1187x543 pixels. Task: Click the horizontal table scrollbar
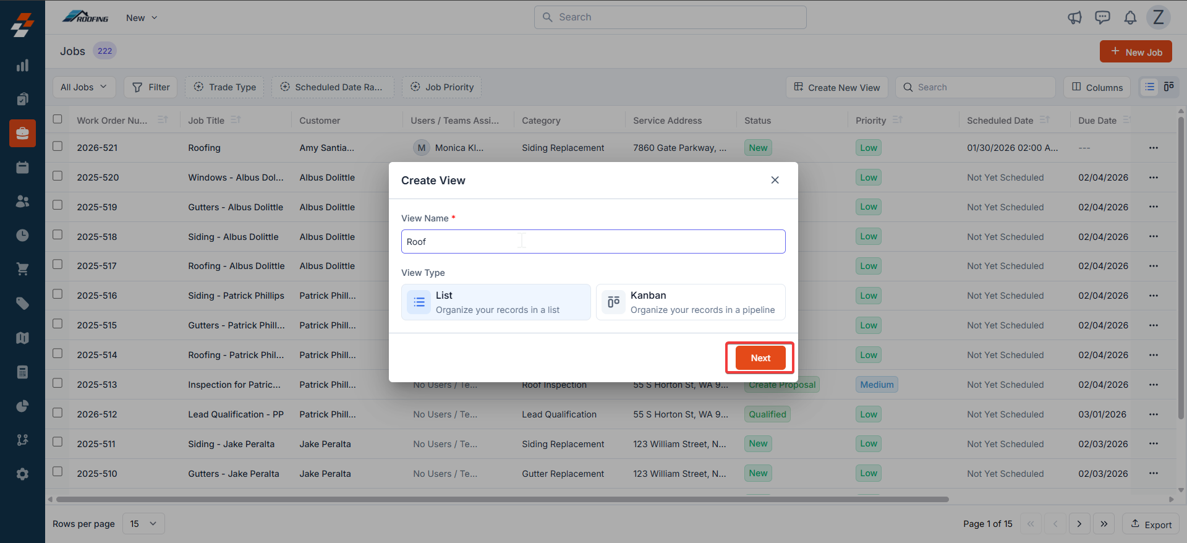click(502, 499)
